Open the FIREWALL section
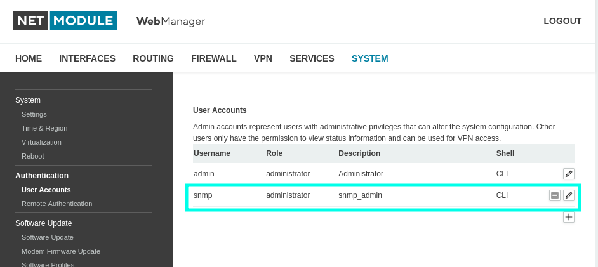598x267 pixels. 214,58
